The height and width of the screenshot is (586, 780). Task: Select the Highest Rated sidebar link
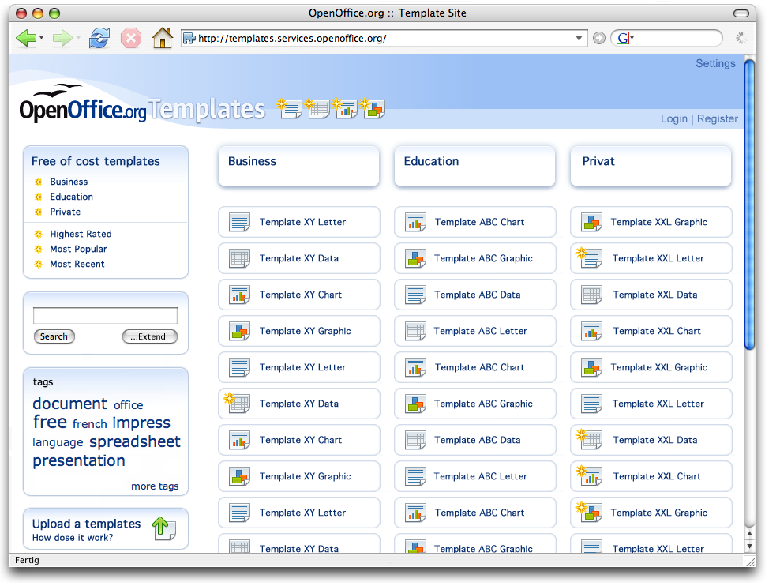(81, 234)
